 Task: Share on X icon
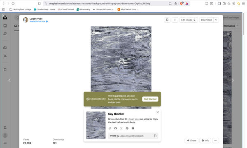point(121,128)
